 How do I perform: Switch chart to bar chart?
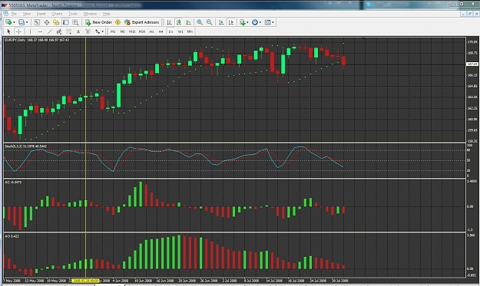169,22
